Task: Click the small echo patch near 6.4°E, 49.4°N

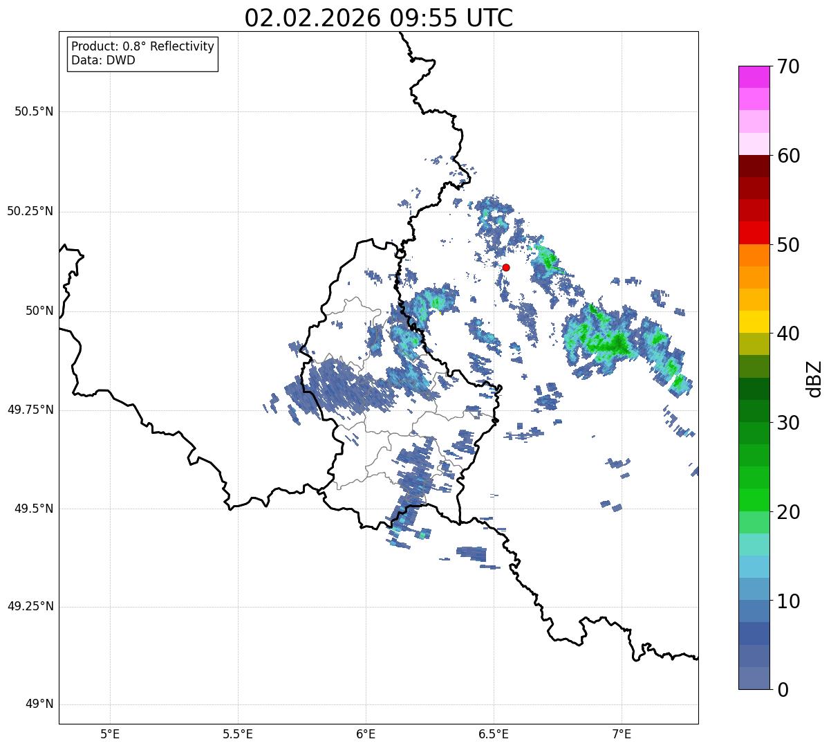Action: point(472,553)
